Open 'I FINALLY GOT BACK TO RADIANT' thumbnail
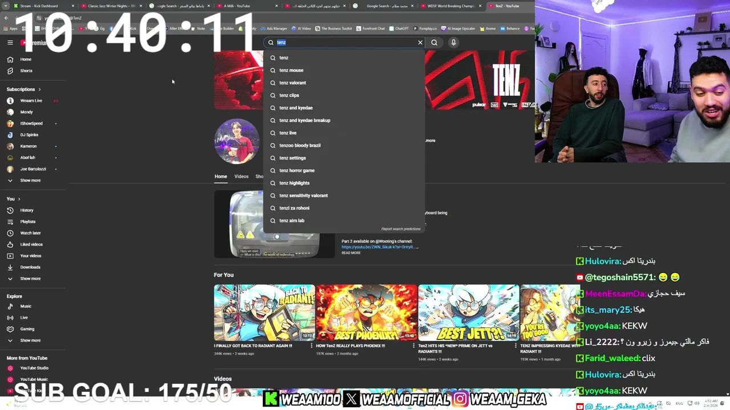 (x=264, y=313)
